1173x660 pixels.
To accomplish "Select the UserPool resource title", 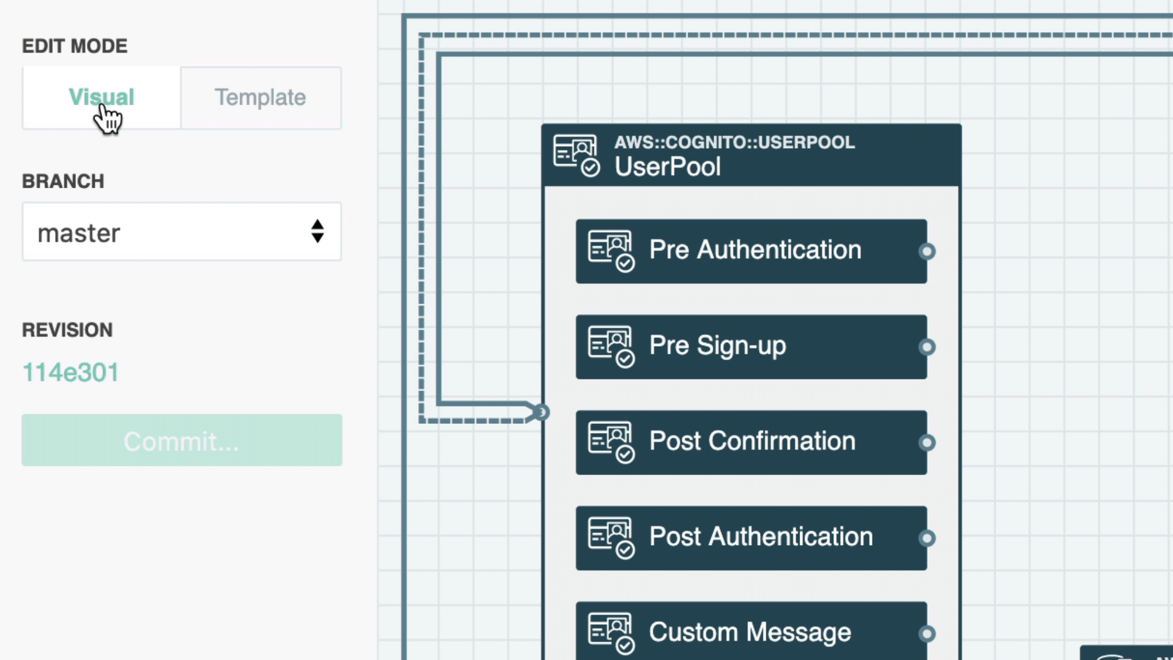I will click(x=668, y=167).
